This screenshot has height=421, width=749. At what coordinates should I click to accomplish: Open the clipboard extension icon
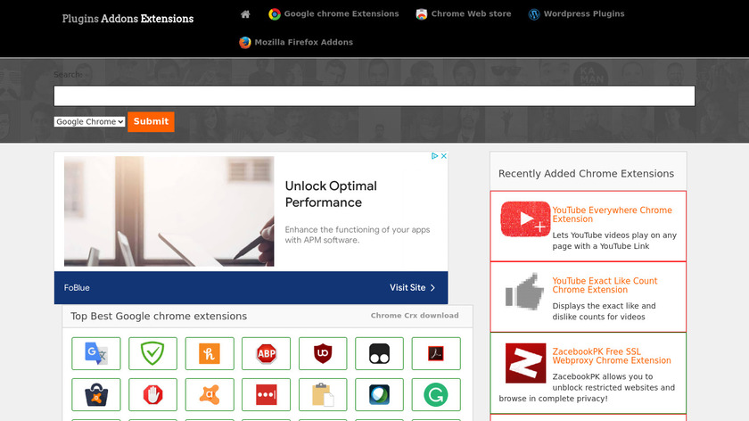click(x=323, y=395)
